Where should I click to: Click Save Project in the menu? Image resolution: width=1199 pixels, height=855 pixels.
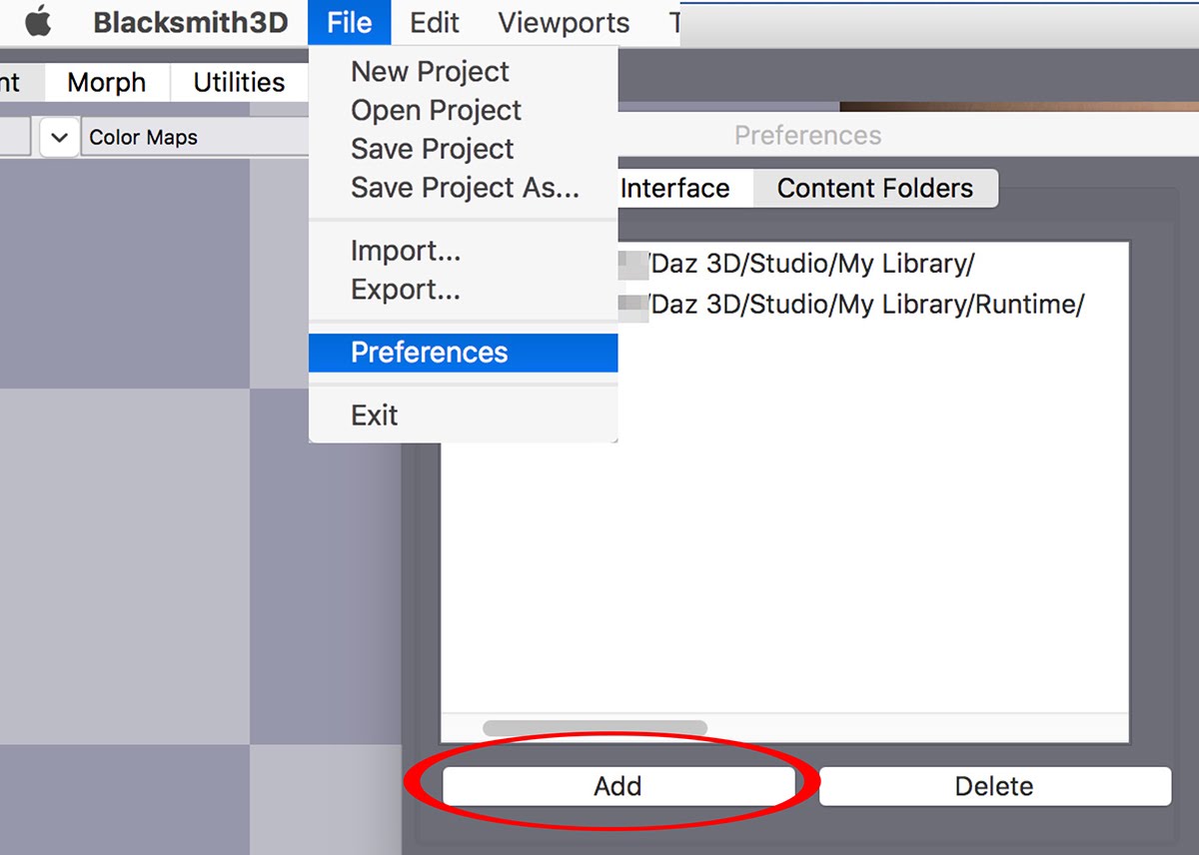[432, 149]
